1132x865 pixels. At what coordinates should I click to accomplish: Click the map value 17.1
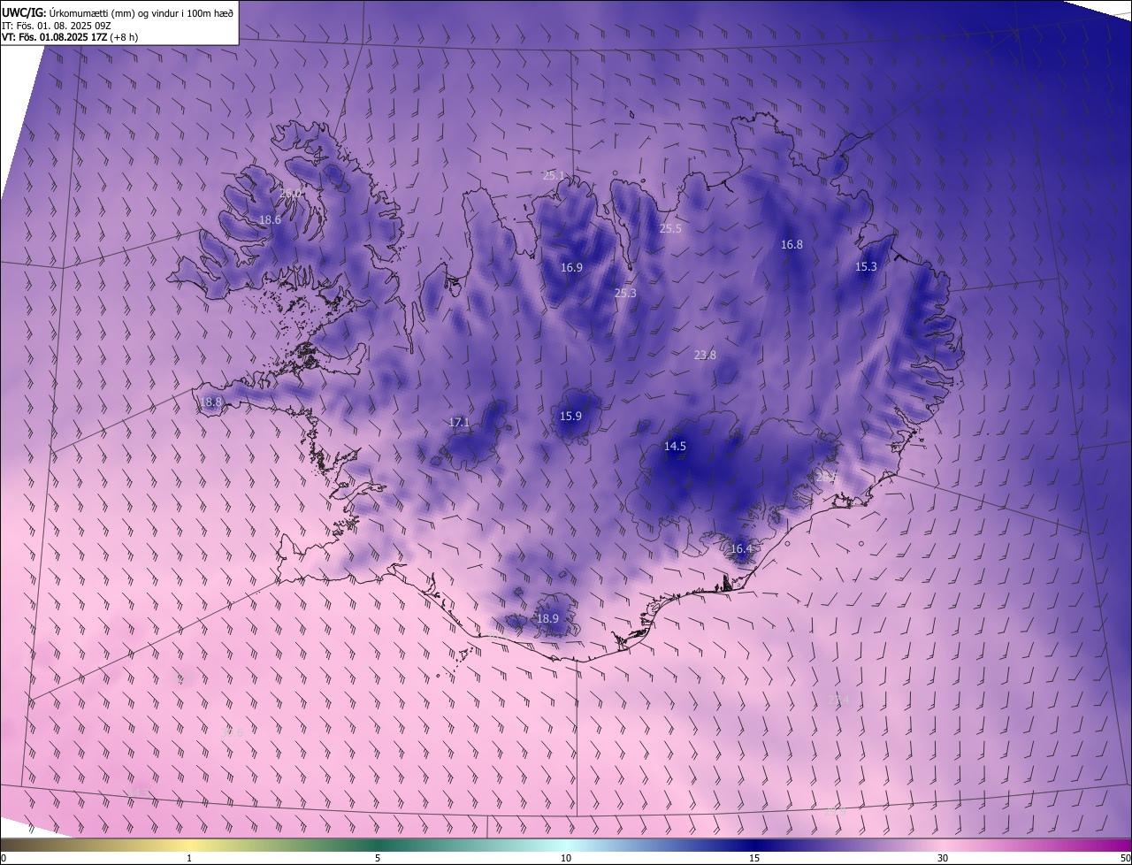coord(459,423)
